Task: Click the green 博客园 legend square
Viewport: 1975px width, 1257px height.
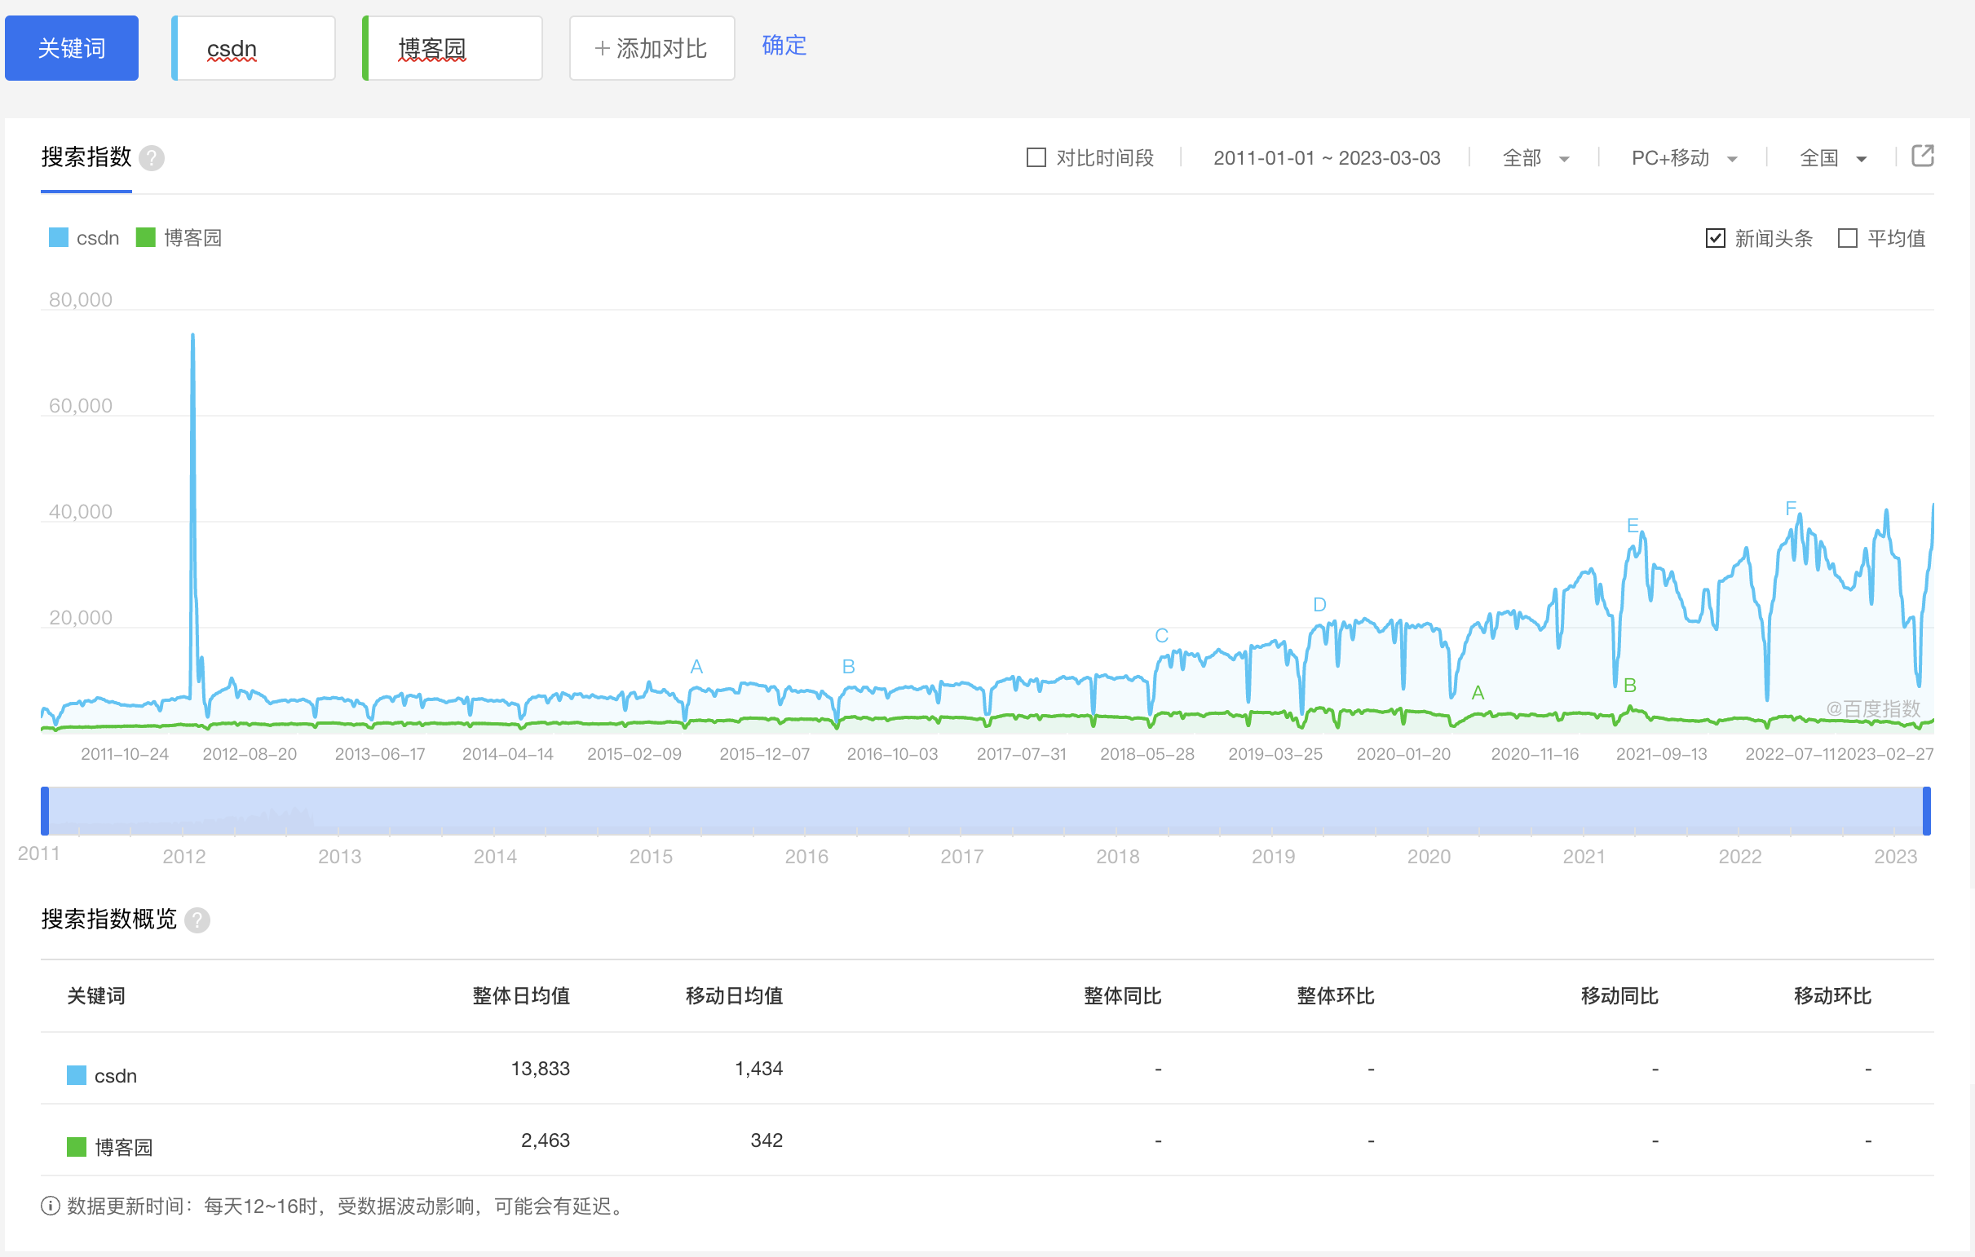Action: 146,238
